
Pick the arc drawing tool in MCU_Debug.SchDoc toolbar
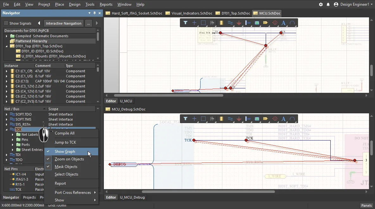[292, 119]
